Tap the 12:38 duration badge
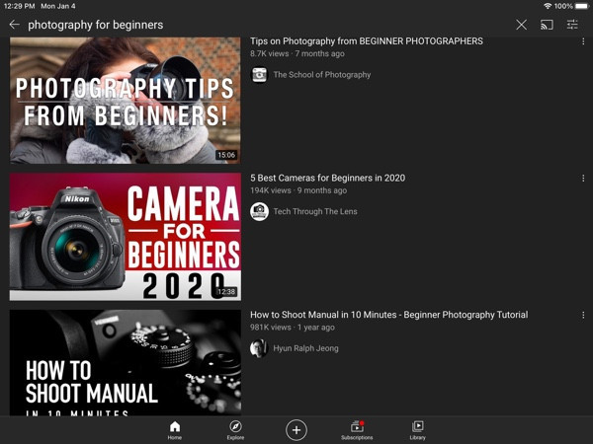The image size is (593, 444). coord(226,292)
